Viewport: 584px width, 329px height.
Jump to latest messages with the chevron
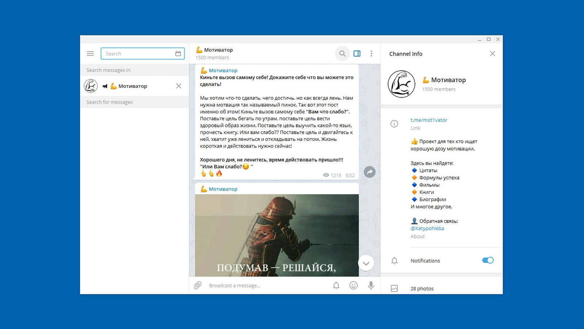click(x=366, y=263)
